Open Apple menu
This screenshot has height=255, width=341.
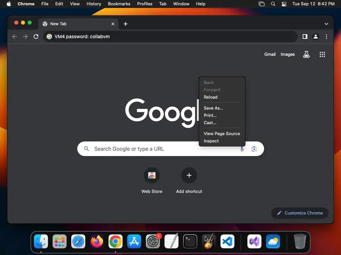[x=9, y=4]
